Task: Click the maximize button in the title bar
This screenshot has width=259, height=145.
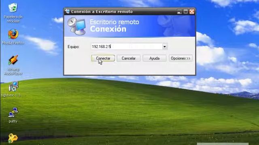Action: 185,12
